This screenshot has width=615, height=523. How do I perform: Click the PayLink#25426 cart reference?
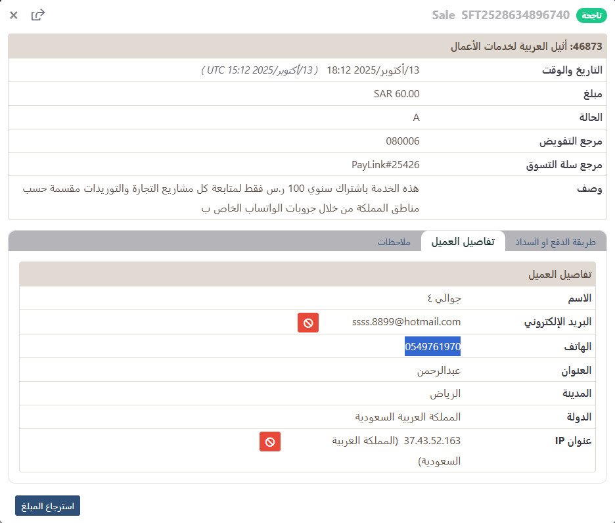point(385,164)
